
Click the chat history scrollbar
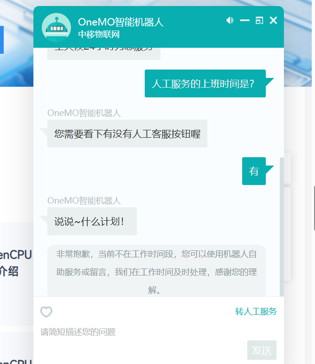[x=282, y=227]
